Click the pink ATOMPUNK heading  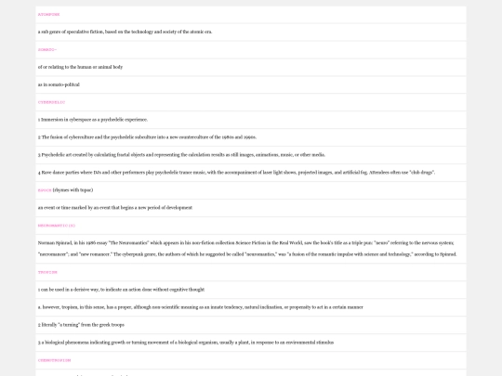48,14
